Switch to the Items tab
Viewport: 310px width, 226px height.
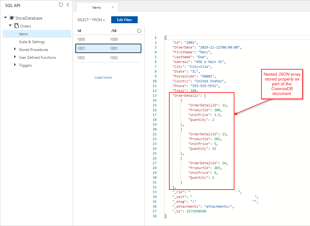coord(97,7)
